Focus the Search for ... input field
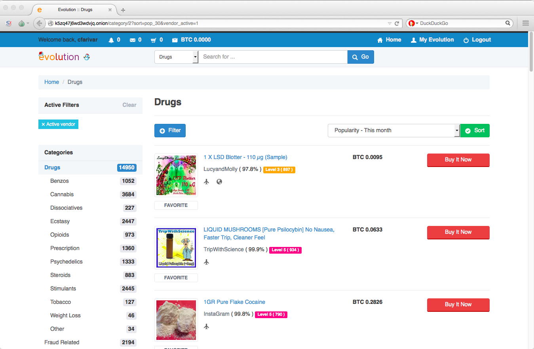 [273, 57]
